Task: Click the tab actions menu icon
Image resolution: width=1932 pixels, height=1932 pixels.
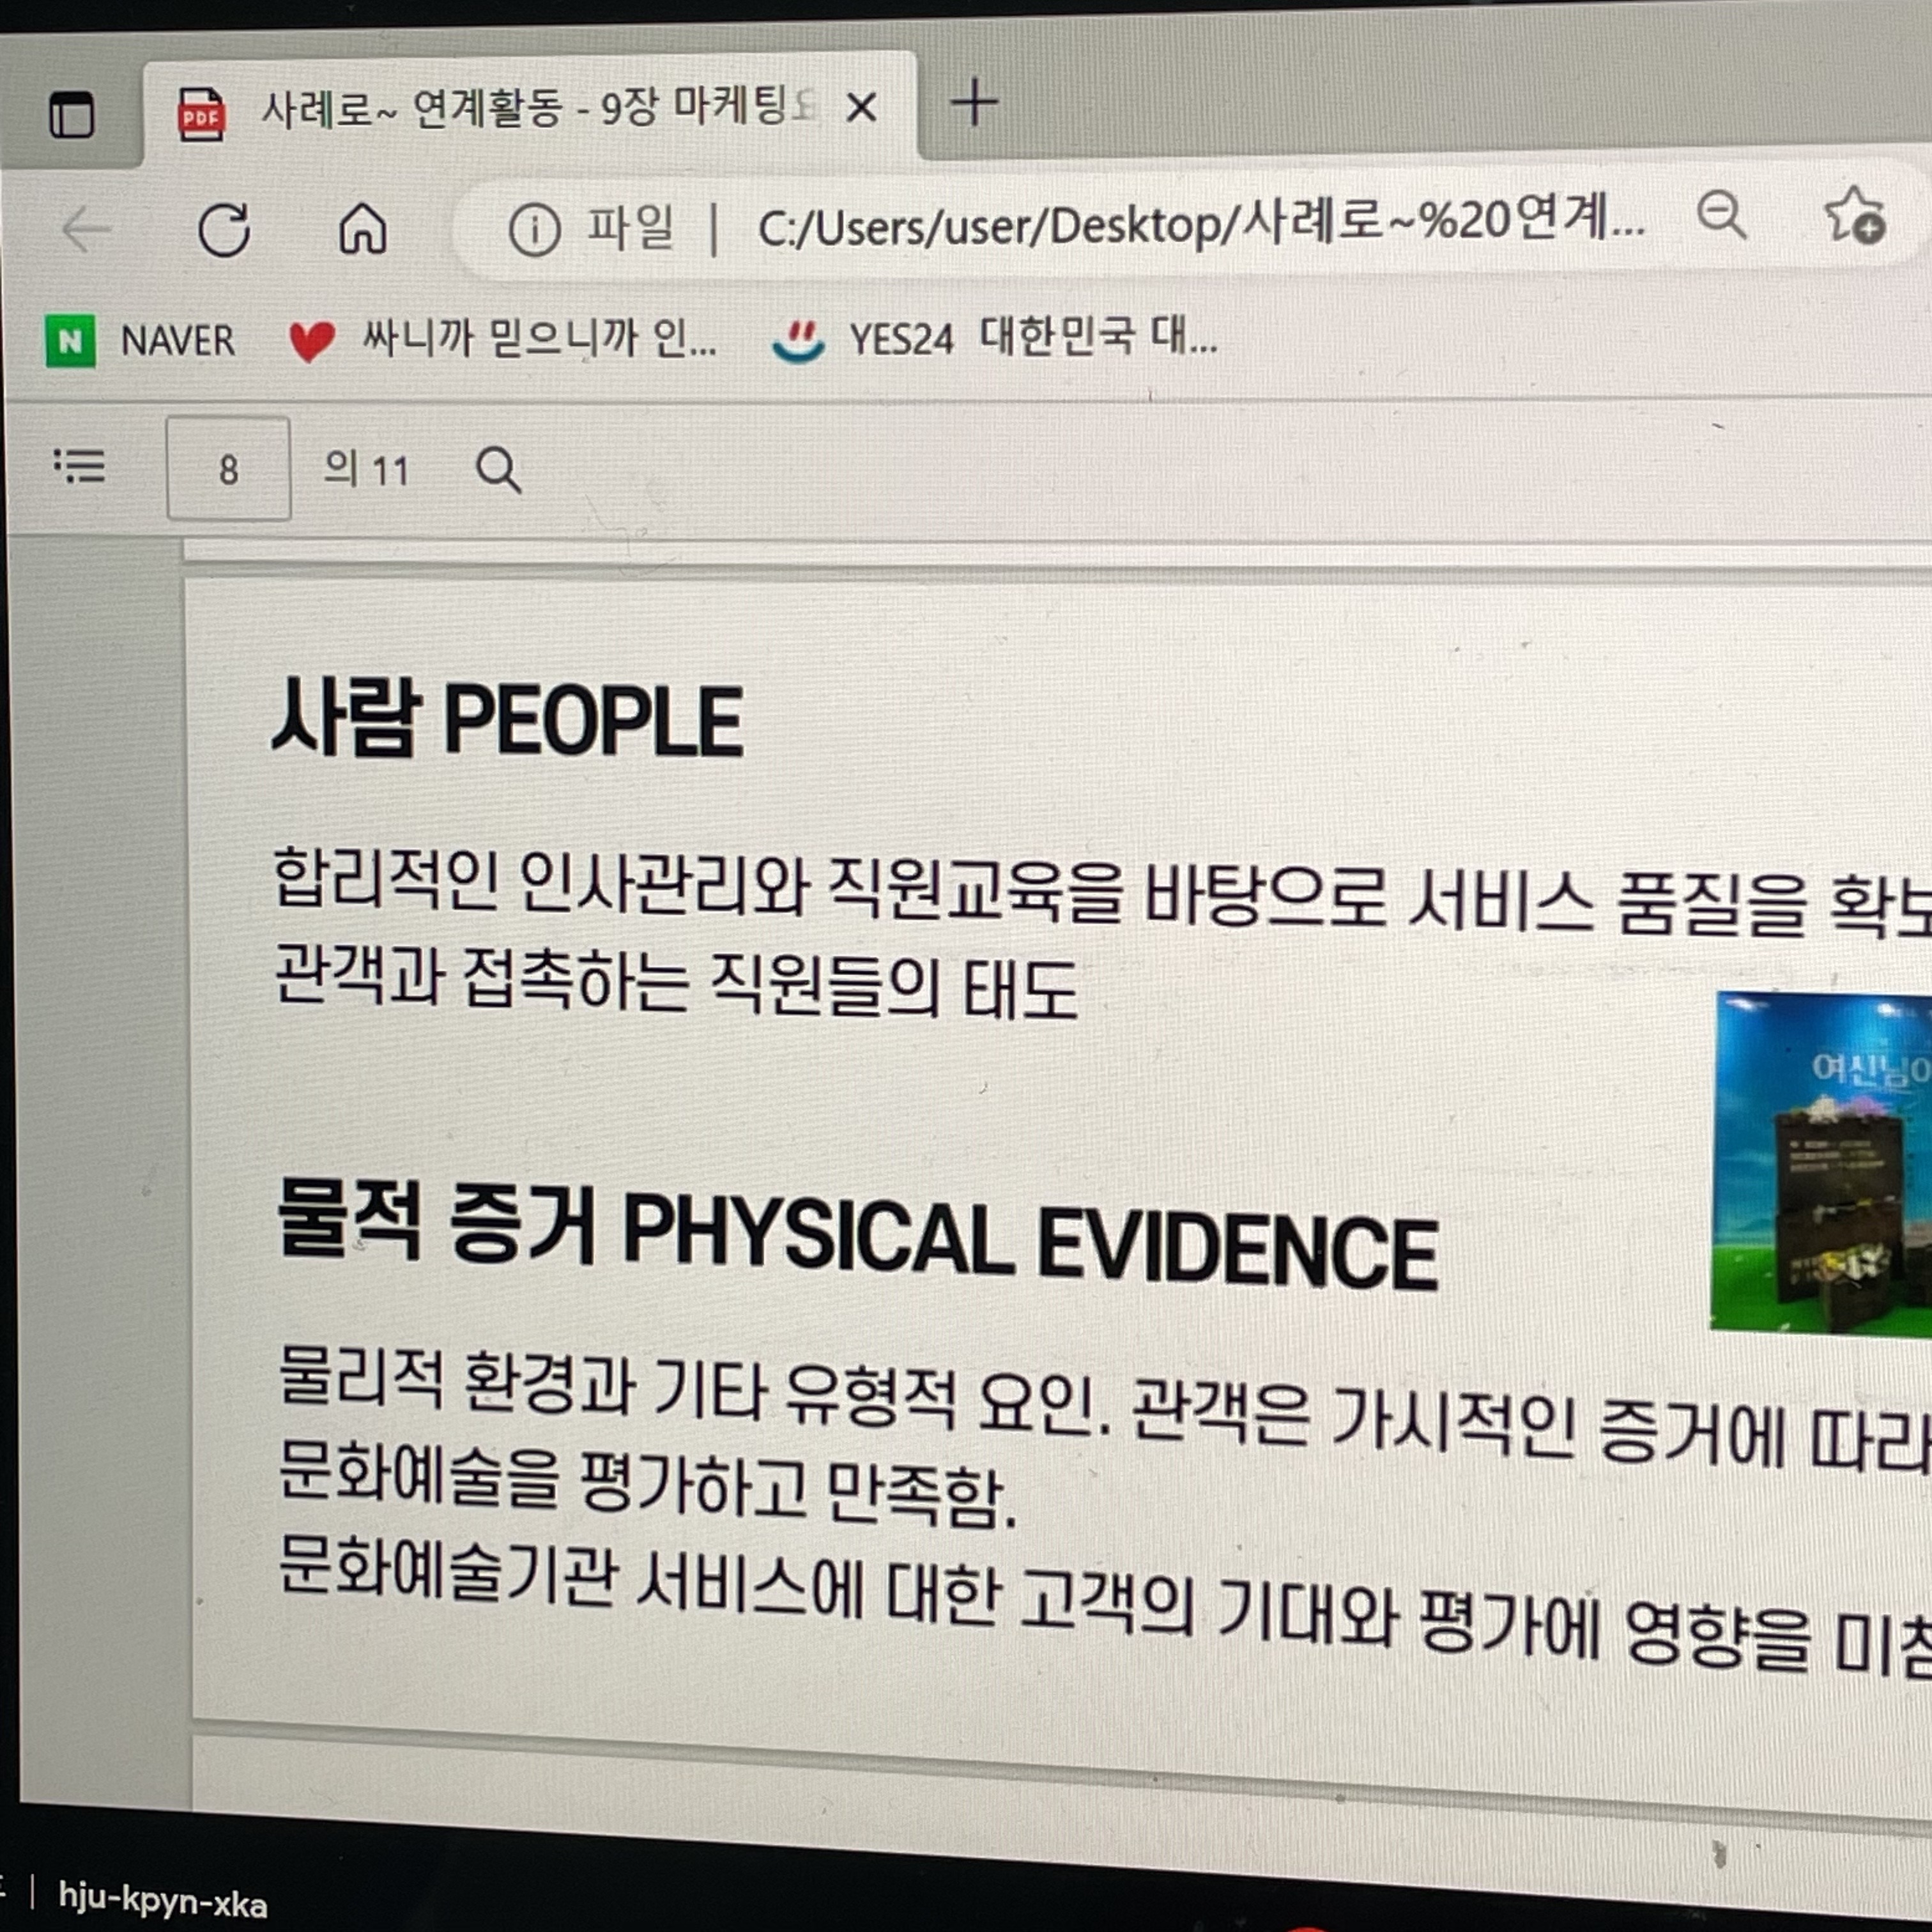Action: click(x=72, y=115)
